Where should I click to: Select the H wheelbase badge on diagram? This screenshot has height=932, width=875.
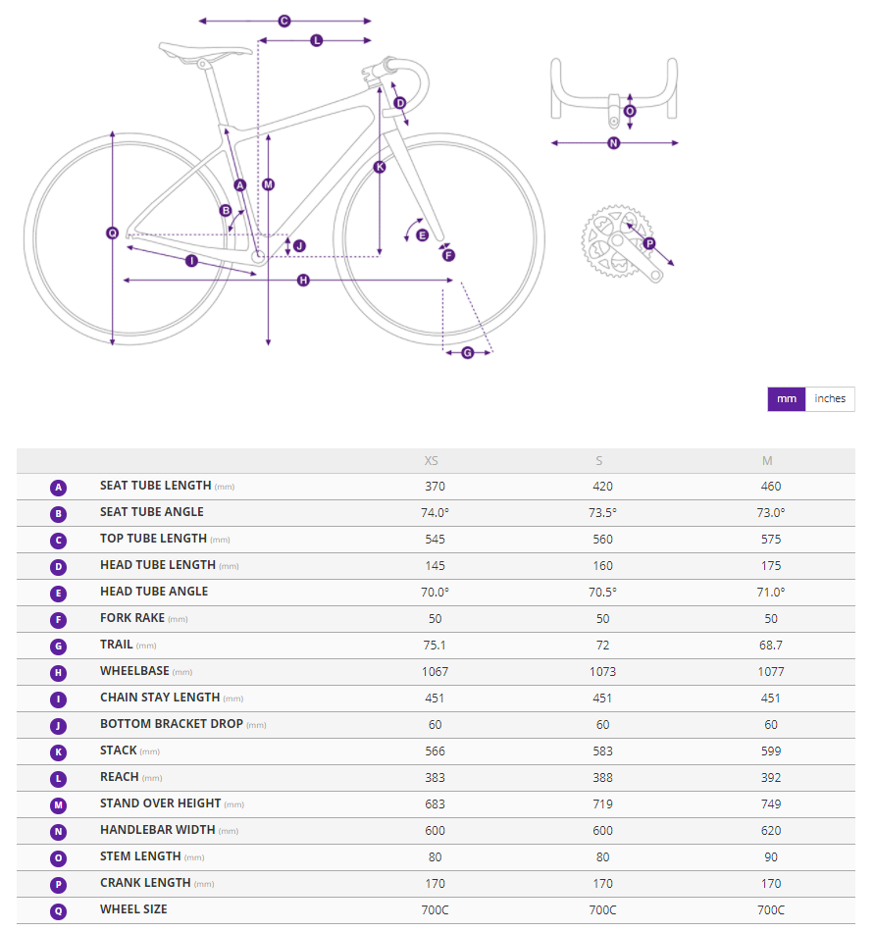tap(303, 281)
